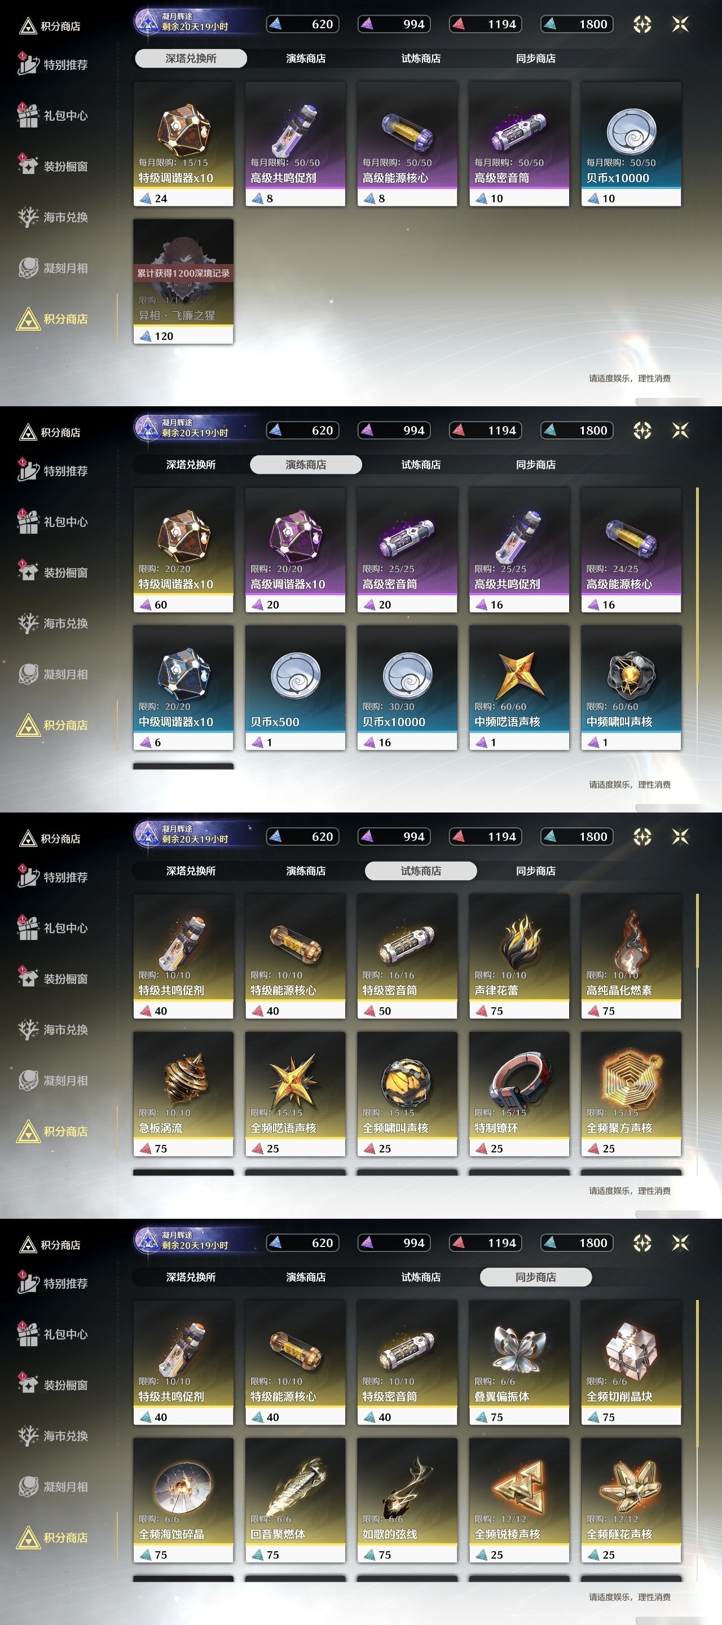Select the blue 中级调谐器x10 tuner
This screenshot has height=1625, width=722.
183,688
